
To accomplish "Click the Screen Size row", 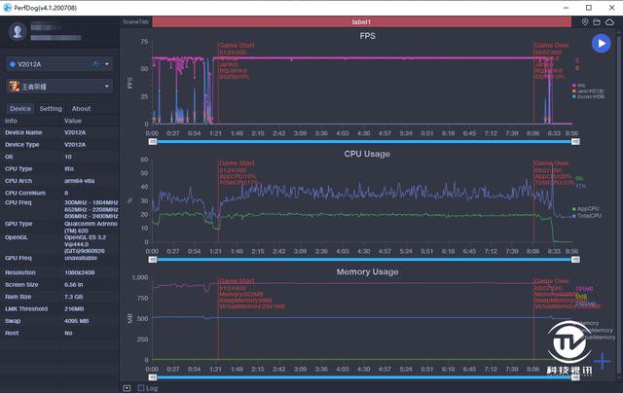I will click(x=59, y=285).
